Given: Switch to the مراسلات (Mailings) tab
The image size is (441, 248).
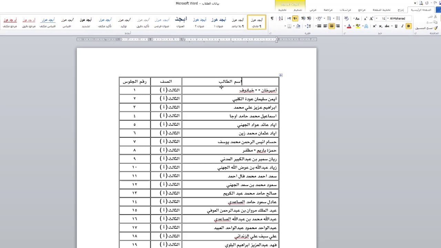Looking at the screenshot, I should tap(345, 10).
